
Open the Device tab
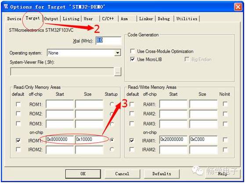pos(14,19)
